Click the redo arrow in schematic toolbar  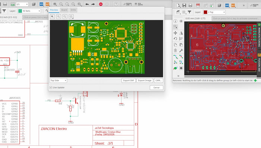click(x=93, y=4)
